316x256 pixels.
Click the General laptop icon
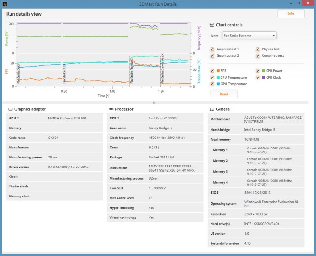point(211,109)
